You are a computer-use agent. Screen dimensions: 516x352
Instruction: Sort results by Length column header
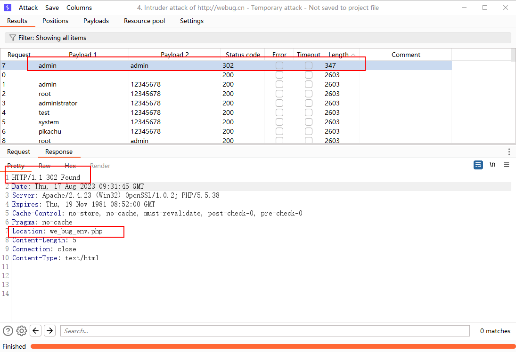point(339,55)
